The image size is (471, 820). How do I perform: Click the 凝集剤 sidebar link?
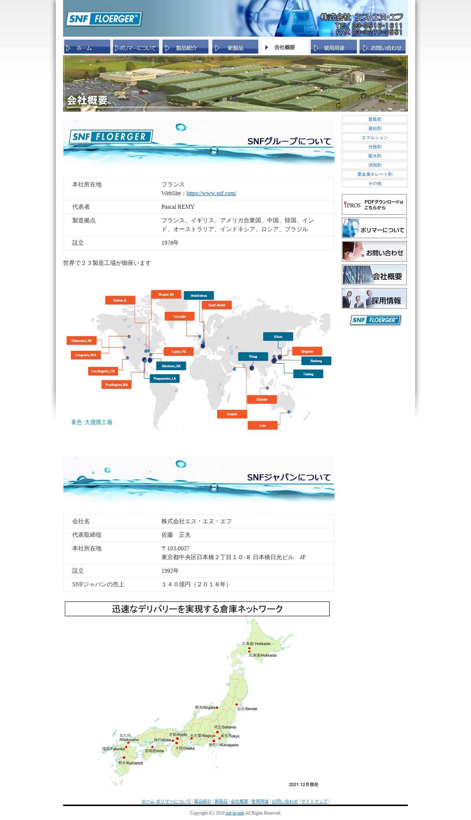[375, 119]
